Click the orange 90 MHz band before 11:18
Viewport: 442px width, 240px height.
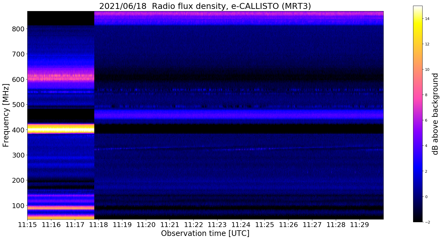[61, 208]
